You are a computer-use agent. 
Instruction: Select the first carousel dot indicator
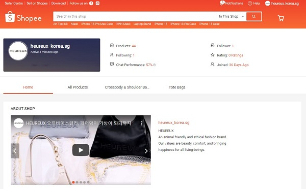click(73, 182)
